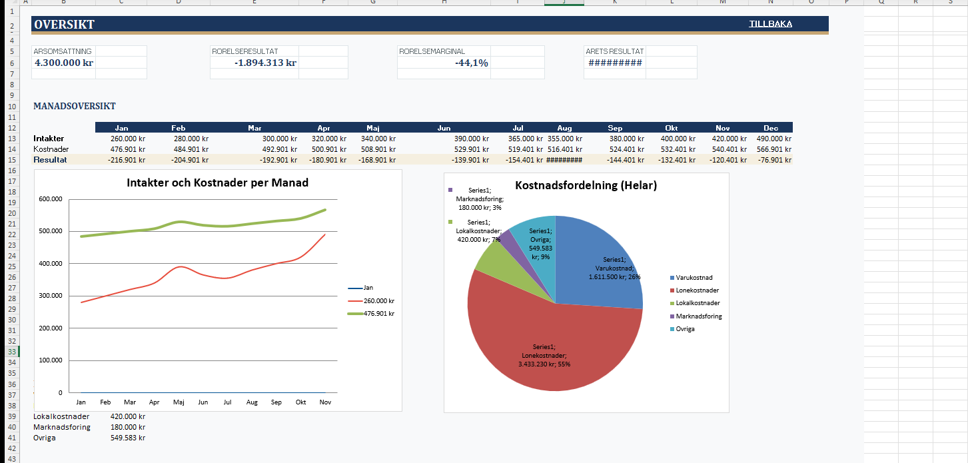Select the Marknadsforing 180.000 kr cell
Screen dimensions: 968x463
(x=127, y=427)
